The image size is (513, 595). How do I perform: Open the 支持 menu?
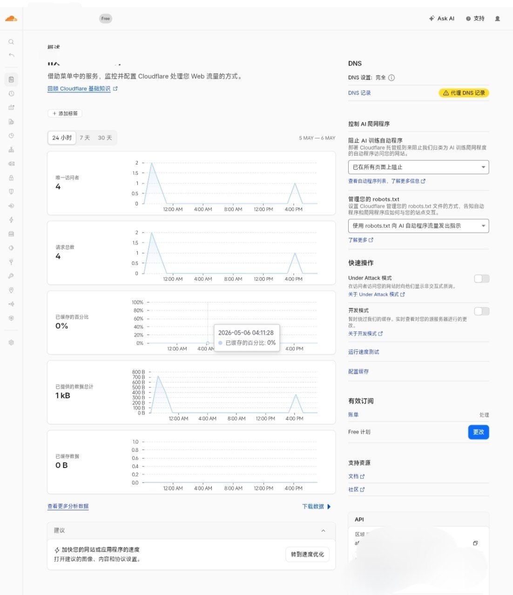pos(475,19)
